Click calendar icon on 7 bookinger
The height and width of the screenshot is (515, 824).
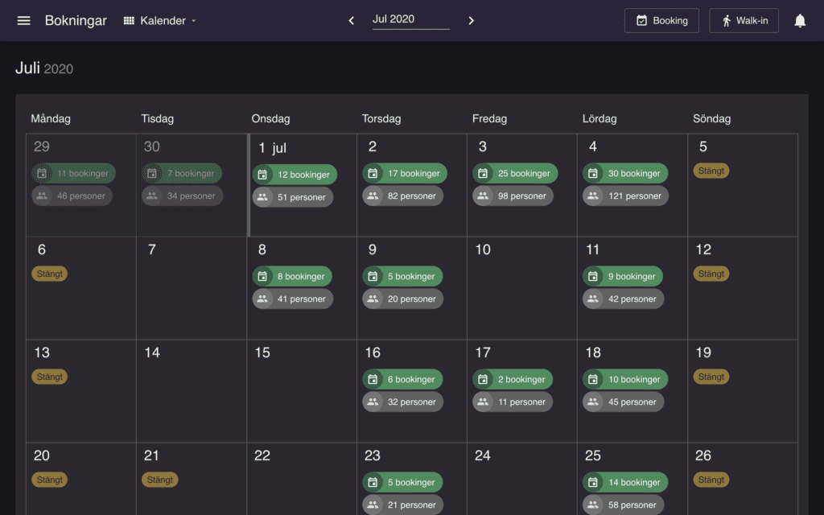[x=152, y=173]
